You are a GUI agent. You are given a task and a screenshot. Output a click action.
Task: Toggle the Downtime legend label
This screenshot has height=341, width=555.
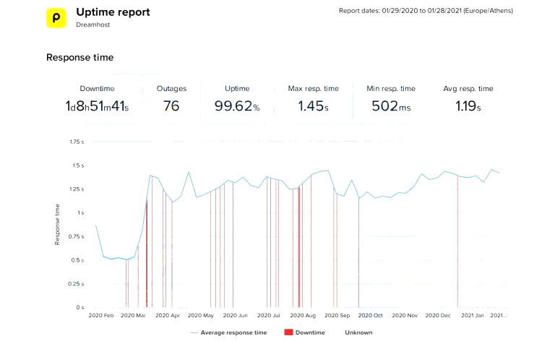tap(311, 332)
